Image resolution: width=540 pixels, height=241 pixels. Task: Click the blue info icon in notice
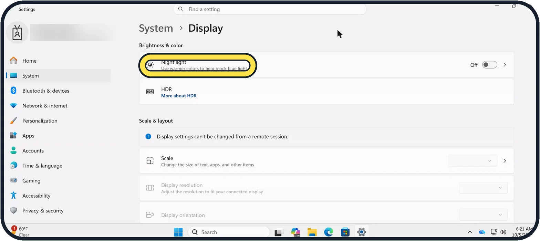pyautogui.click(x=148, y=136)
